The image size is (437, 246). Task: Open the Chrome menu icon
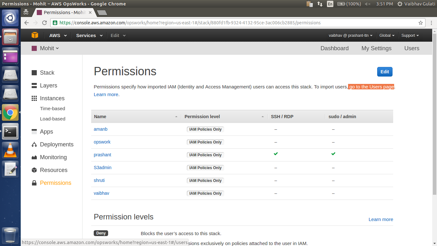[431, 23]
